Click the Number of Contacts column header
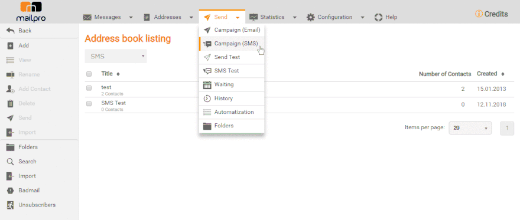The width and height of the screenshot is (520, 220). [445, 74]
